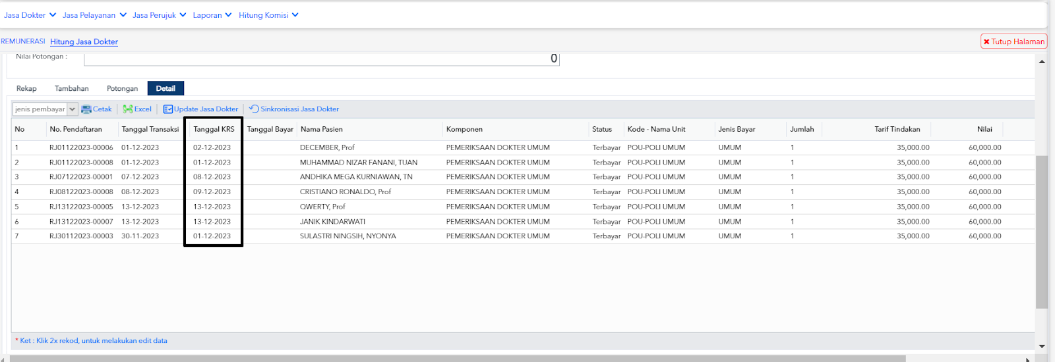Screen dimensions: 1055x362
Task: Sort by the No. Pendaftaran column header
Action: pyautogui.click(x=76, y=130)
